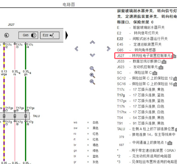Click the ws white color code row
Screen dimensions: 177x164
(86, 123)
